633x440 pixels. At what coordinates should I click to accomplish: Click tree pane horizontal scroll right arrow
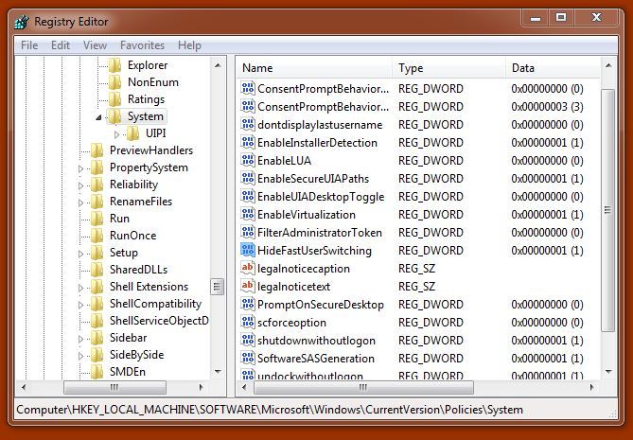point(201,387)
